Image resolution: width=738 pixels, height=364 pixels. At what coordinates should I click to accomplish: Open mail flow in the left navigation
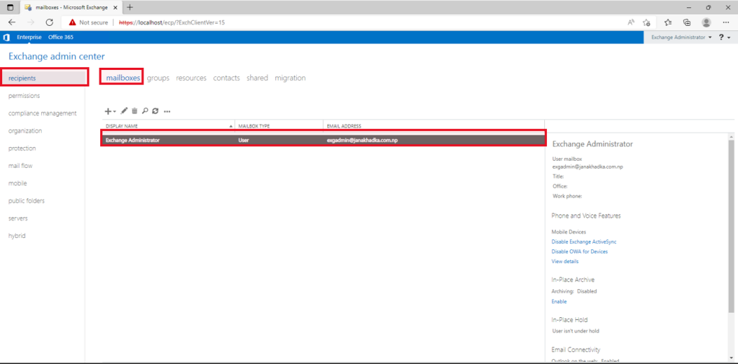pyautogui.click(x=20, y=166)
